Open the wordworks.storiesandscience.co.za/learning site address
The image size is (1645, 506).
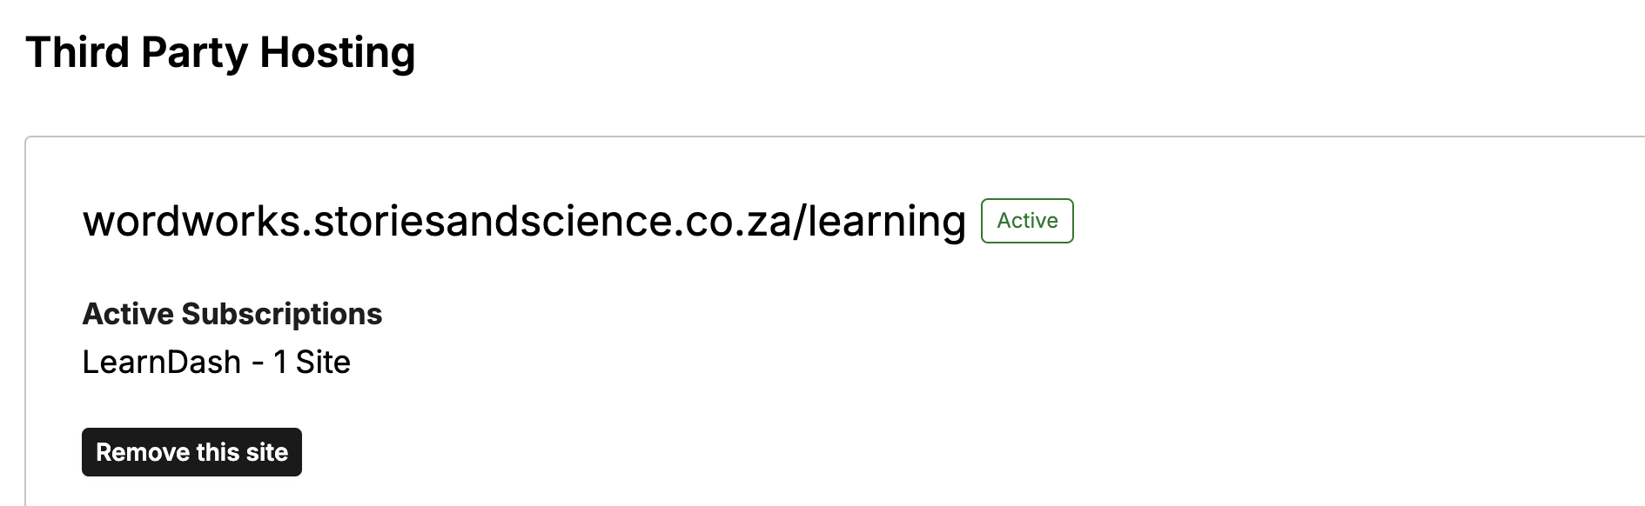[x=524, y=222]
